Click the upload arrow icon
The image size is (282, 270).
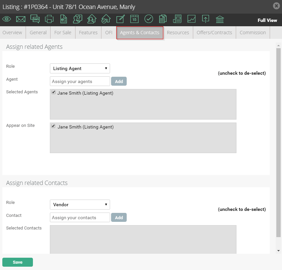[206, 19]
